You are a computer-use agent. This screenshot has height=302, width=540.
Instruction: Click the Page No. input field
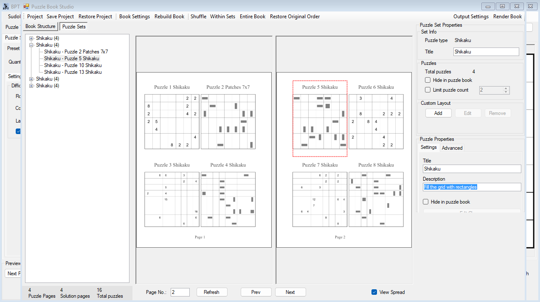pos(180,292)
